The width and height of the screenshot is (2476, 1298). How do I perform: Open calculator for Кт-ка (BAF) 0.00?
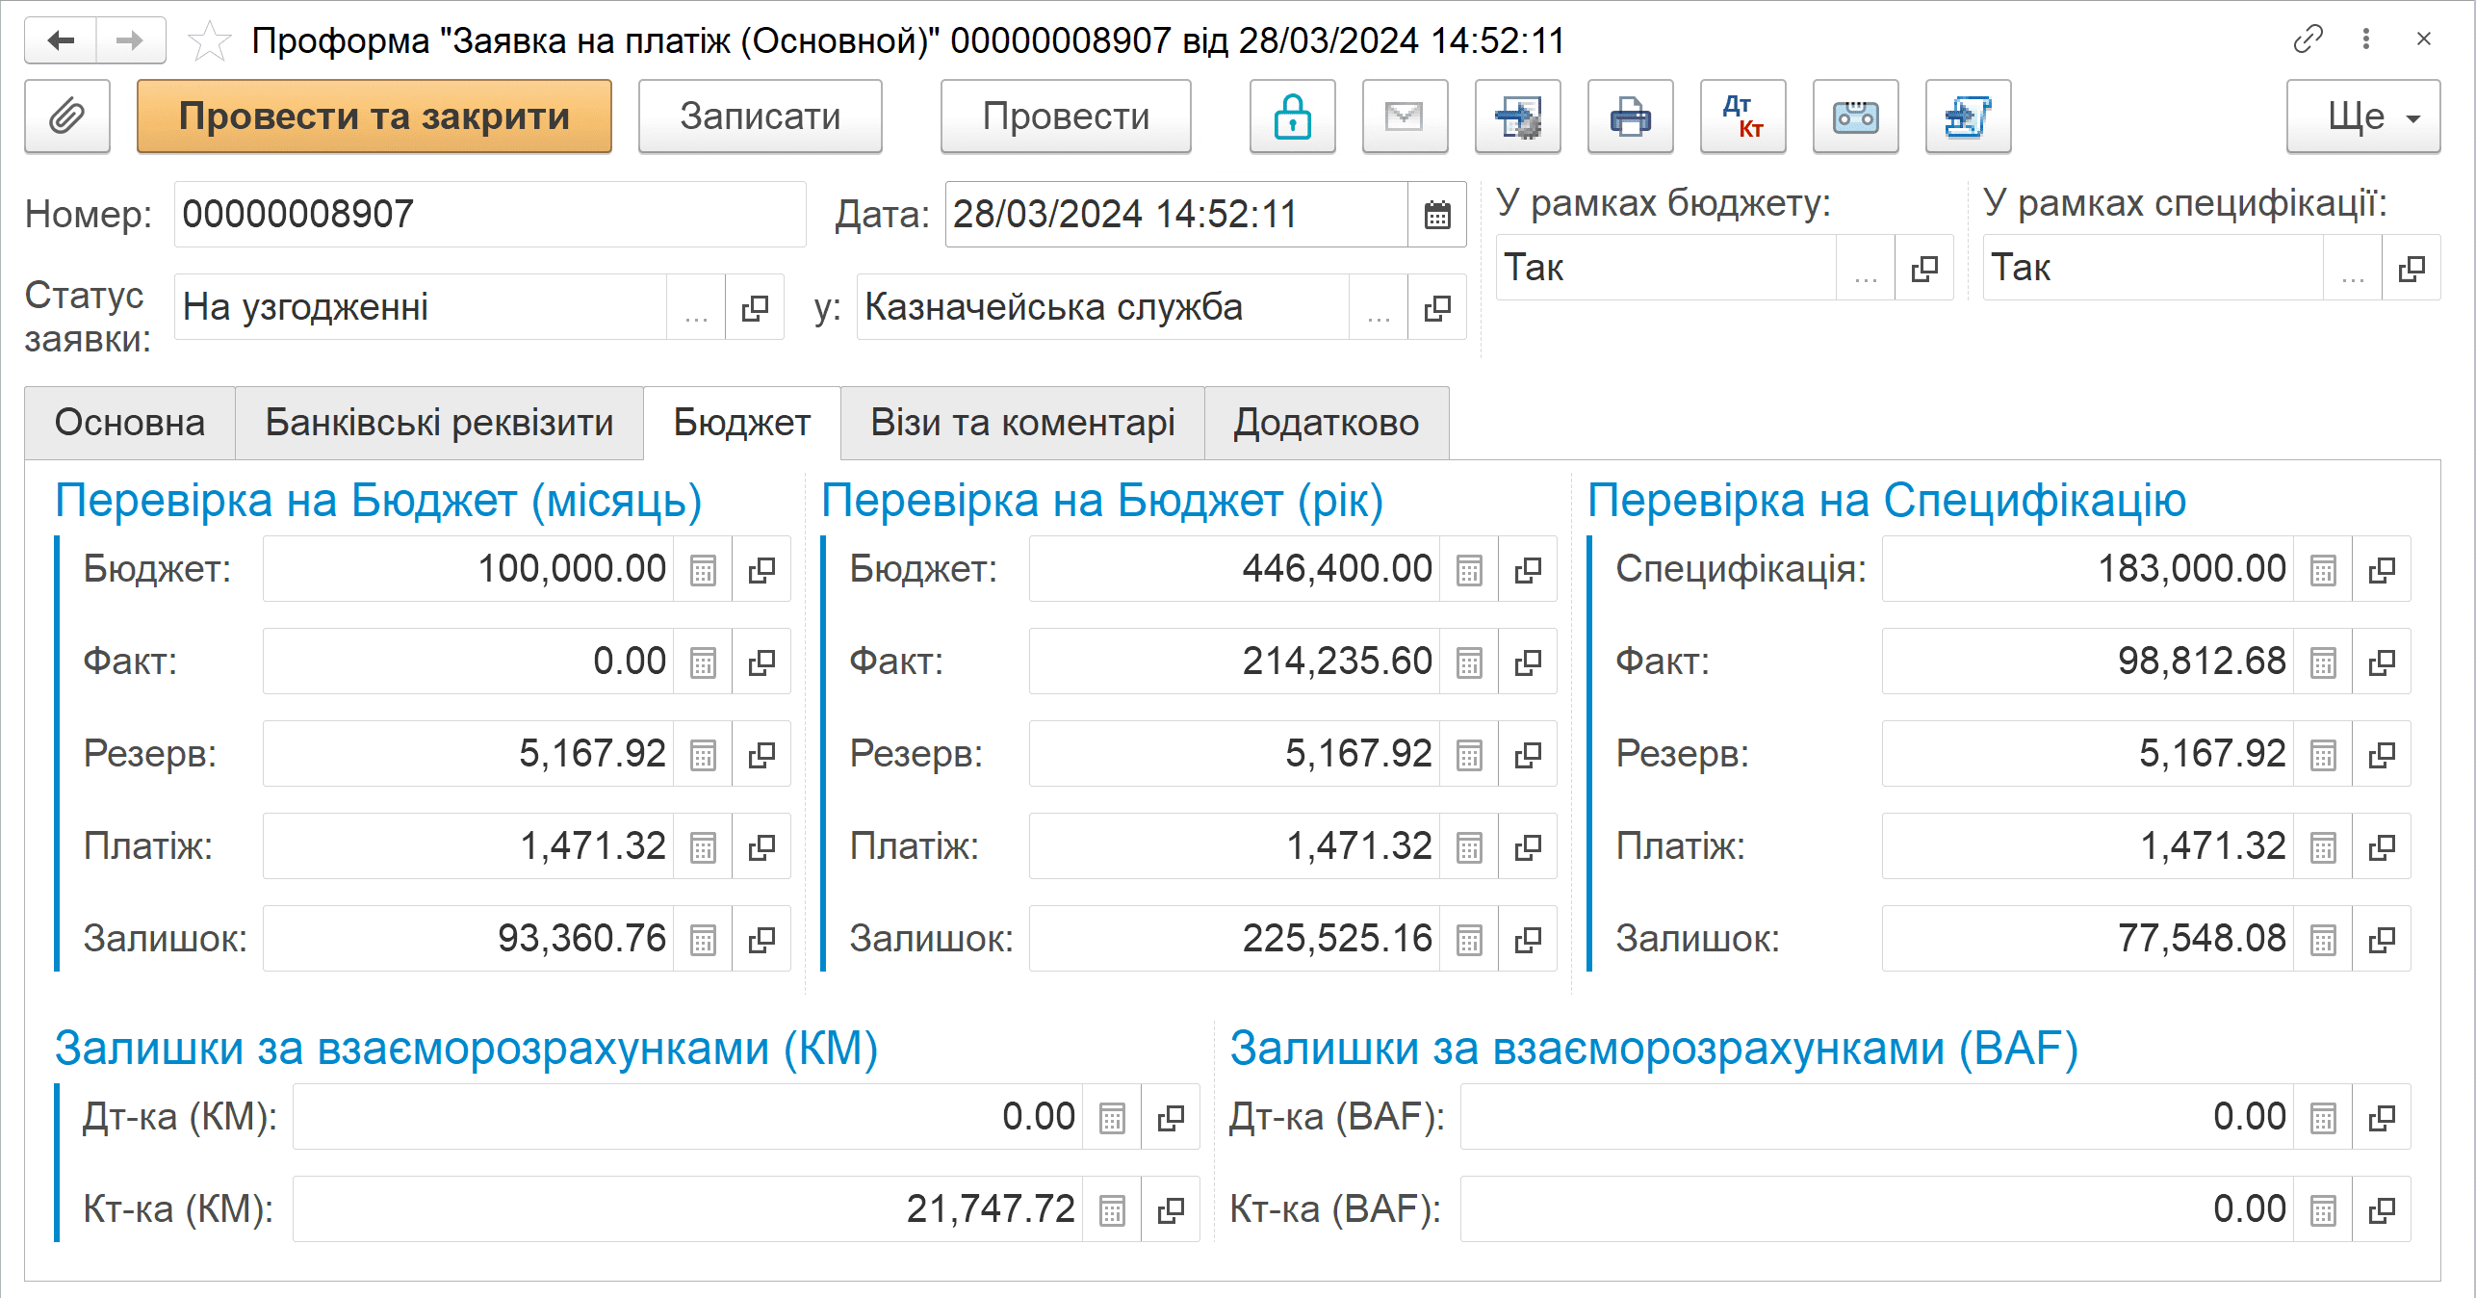2323,1209
